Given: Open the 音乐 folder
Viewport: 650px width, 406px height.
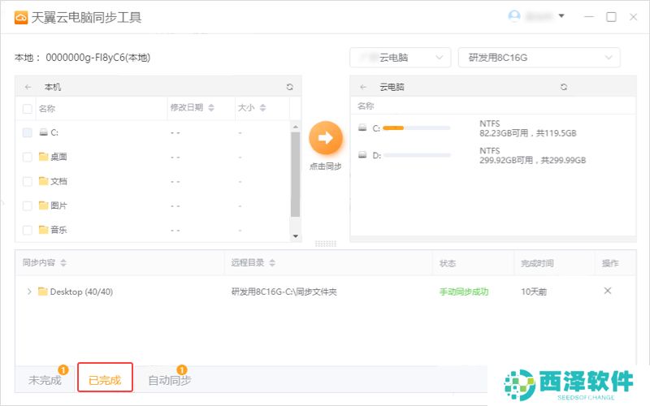Looking at the screenshot, I should 53,230.
